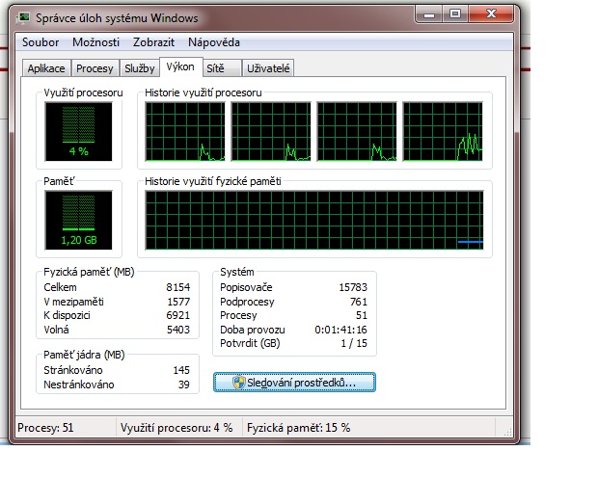The height and width of the screenshot is (504, 598).
Task: Switch to the Služby tab
Action: pos(140,68)
